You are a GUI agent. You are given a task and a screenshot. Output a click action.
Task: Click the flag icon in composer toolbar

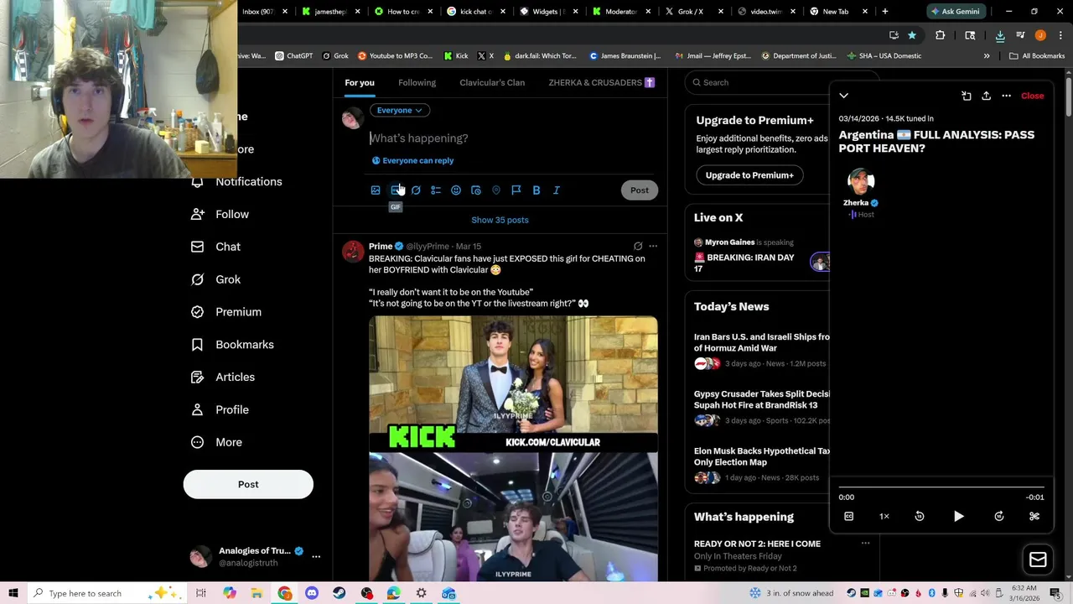pos(516,190)
